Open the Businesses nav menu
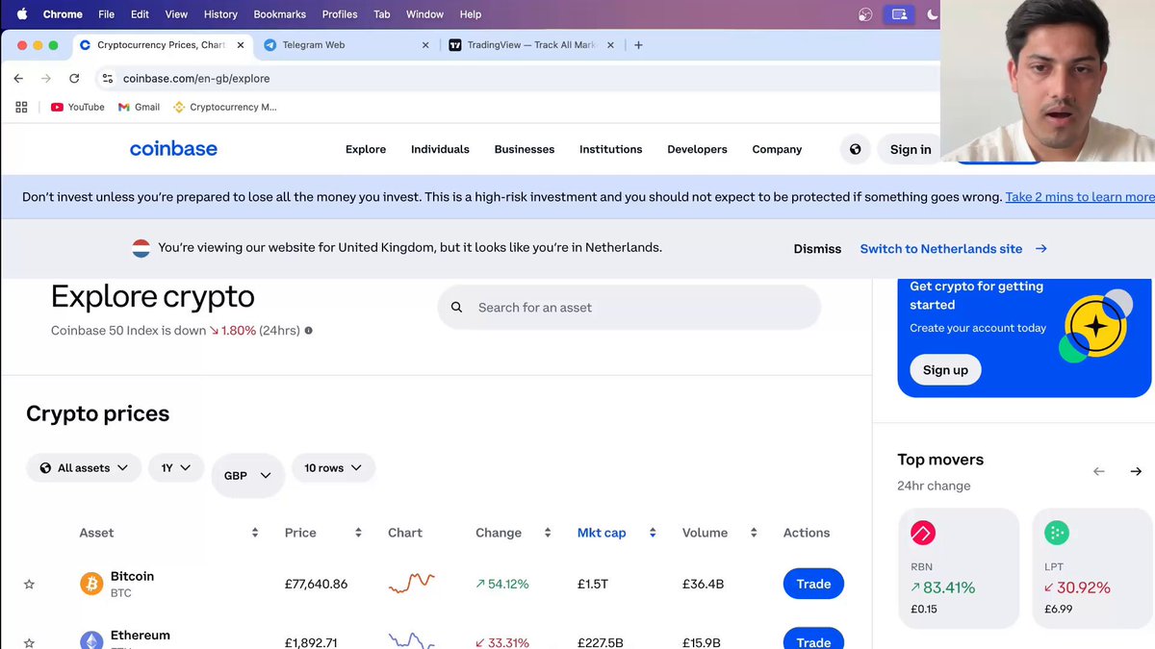This screenshot has width=1155, height=649. pyautogui.click(x=525, y=149)
